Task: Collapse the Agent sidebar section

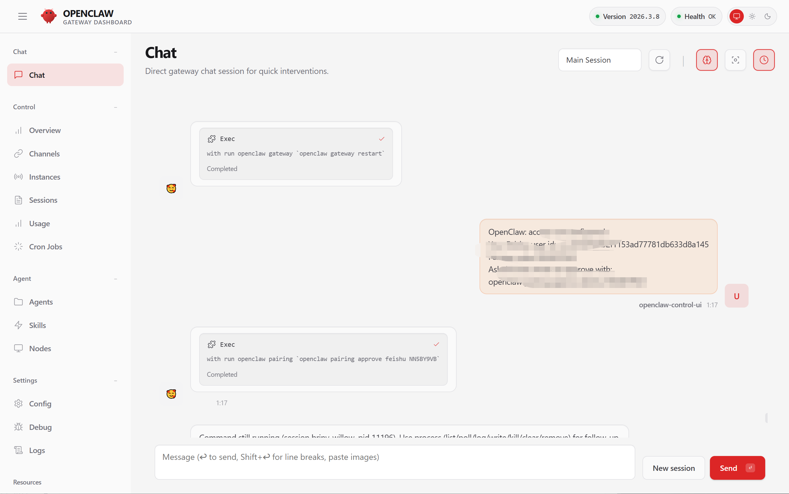Action: click(115, 279)
